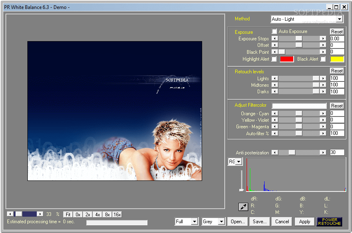
Task: Lower Darks level with left arrow
Action: (275, 91)
